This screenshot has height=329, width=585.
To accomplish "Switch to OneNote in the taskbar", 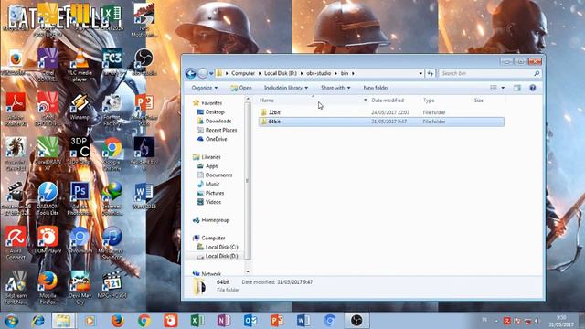I will 223,321.
